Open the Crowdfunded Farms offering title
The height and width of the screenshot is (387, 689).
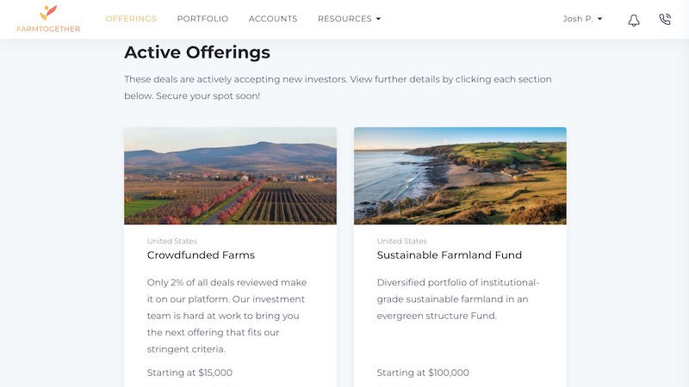[x=201, y=255]
